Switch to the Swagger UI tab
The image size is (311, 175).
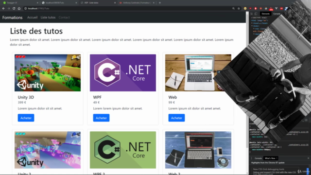pos(20,3)
